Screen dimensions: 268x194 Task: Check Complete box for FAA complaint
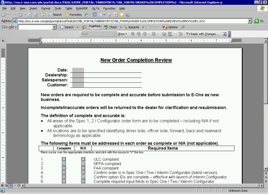pyautogui.click(x=64, y=168)
